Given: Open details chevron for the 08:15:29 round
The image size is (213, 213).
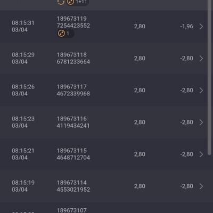Looking at the screenshot, I should pyautogui.click(x=201, y=59).
